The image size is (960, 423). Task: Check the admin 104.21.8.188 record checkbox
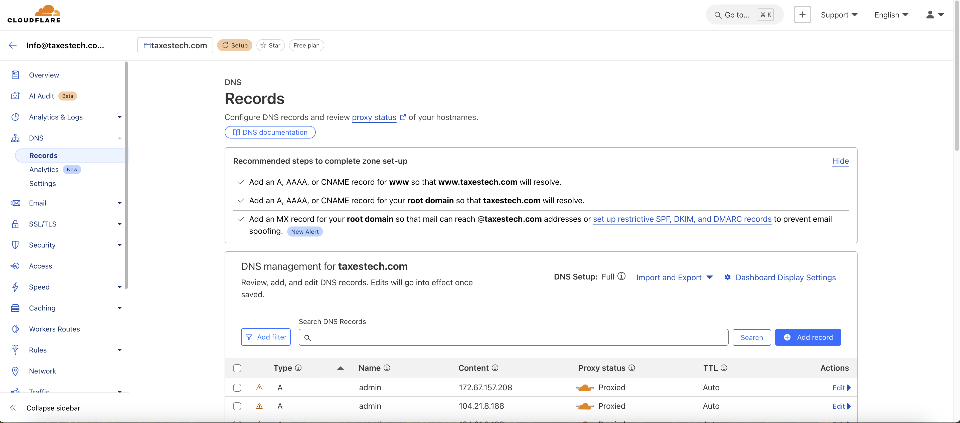[x=237, y=406]
